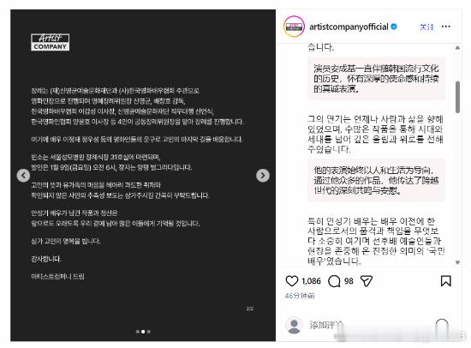Screen dimensions: 471x348
Task: Open the three-dot more options menu
Action: [446, 27]
